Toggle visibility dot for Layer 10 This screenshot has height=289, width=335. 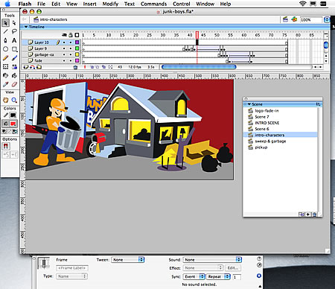click(64, 42)
